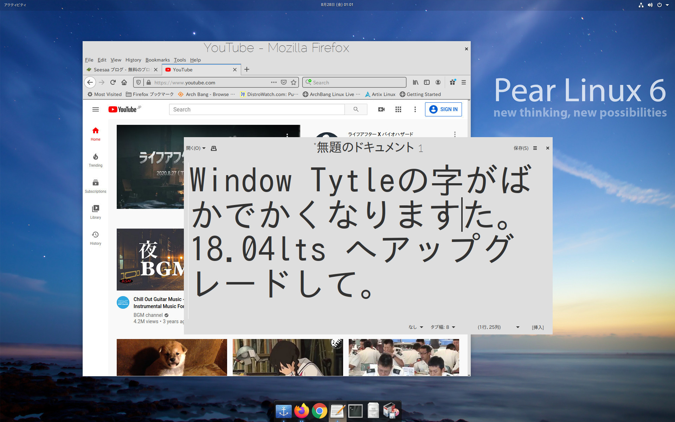This screenshot has height=422, width=675.
Task: Open system status menu arrow
Action: click(x=667, y=5)
